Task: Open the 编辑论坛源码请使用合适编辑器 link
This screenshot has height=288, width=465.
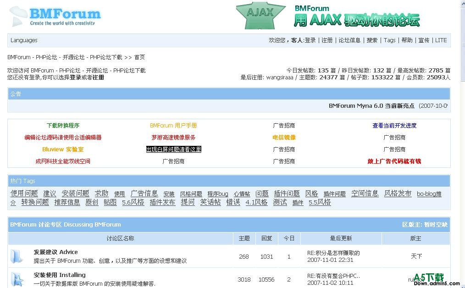Action: [63, 137]
